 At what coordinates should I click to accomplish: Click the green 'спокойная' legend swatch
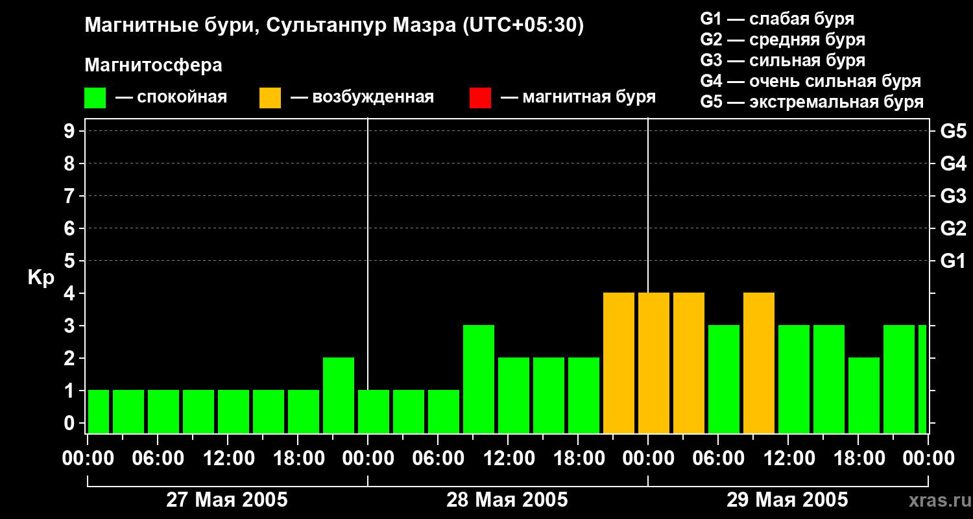tap(95, 98)
